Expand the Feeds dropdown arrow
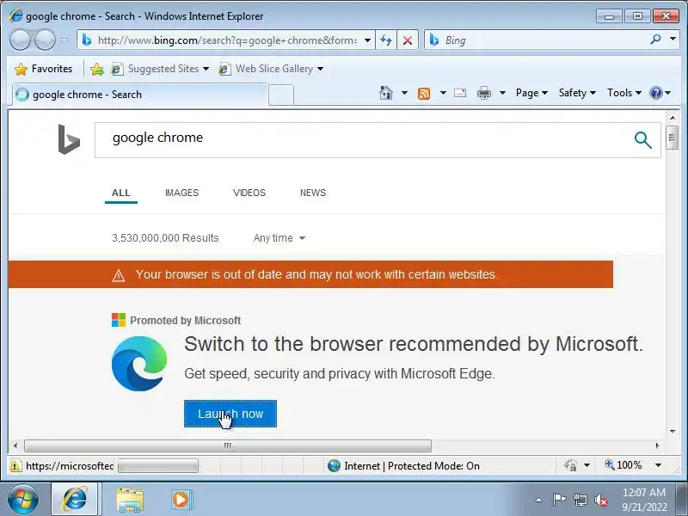 (443, 93)
